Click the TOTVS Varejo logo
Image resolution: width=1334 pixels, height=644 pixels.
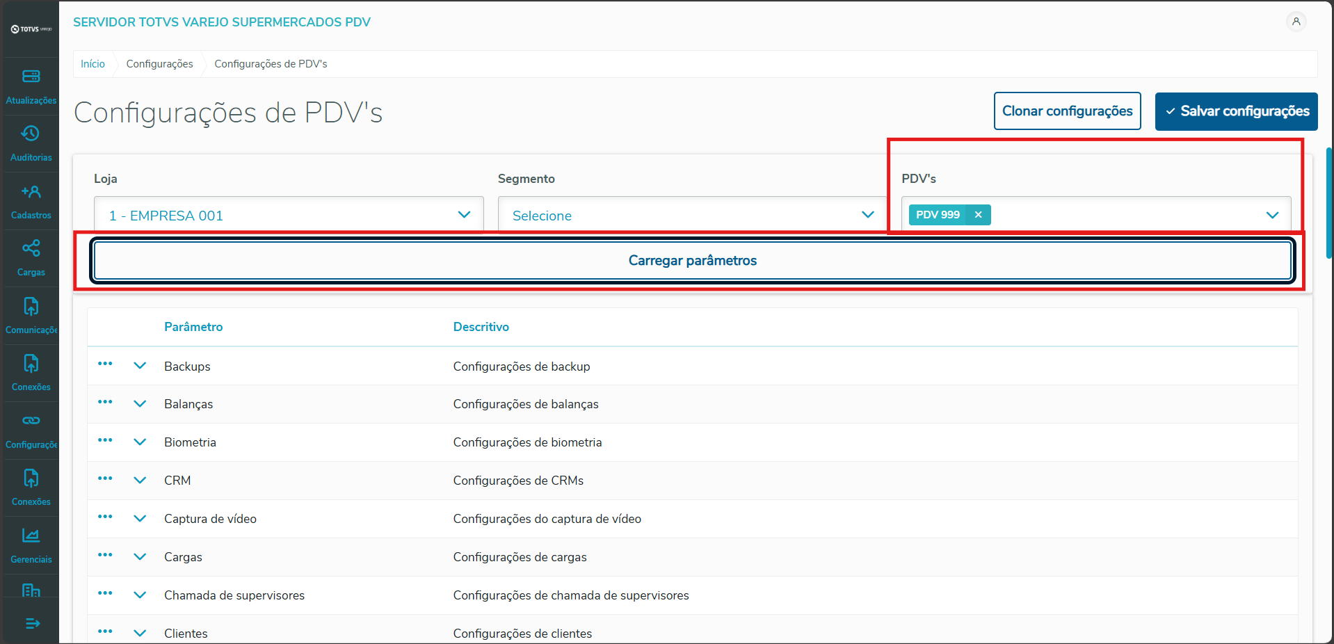pos(31,29)
